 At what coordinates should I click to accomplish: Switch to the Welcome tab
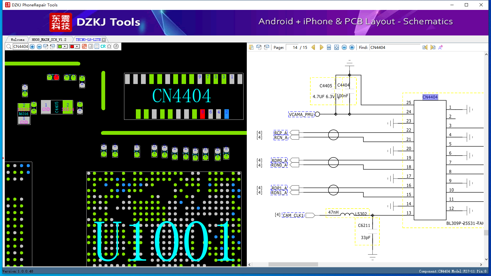[x=18, y=40]
